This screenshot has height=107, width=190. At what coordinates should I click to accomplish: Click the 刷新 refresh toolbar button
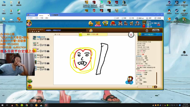click(124, 18)
